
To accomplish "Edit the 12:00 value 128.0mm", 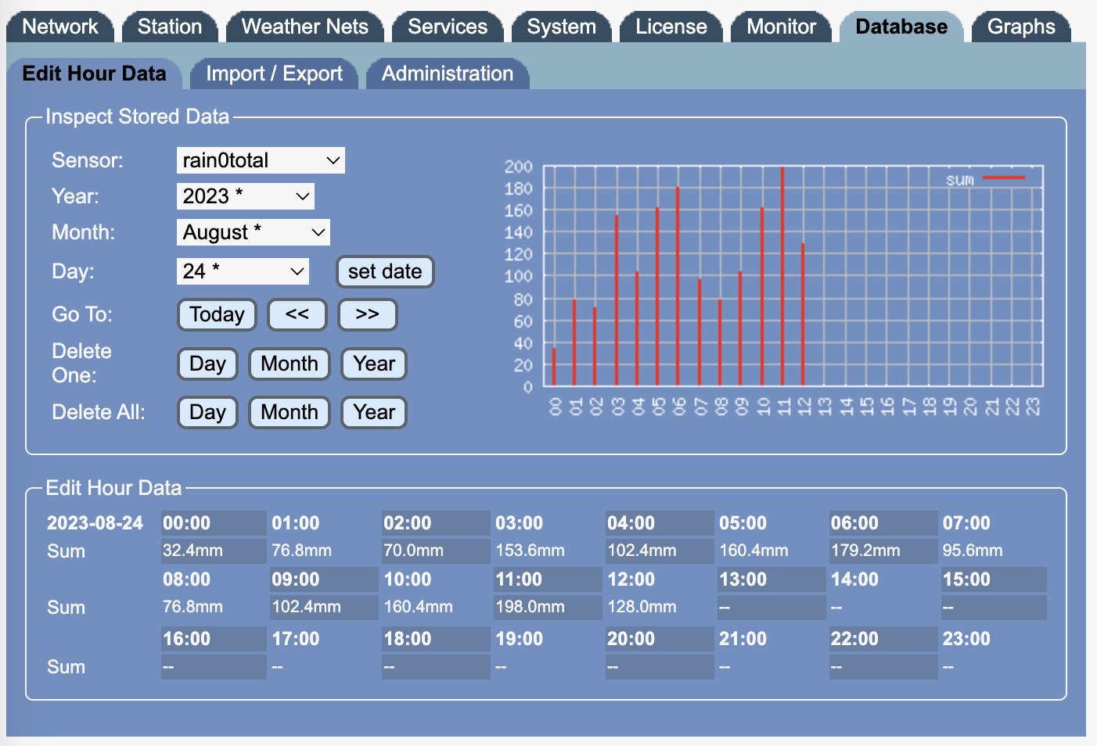I will (x=660, y=607).
